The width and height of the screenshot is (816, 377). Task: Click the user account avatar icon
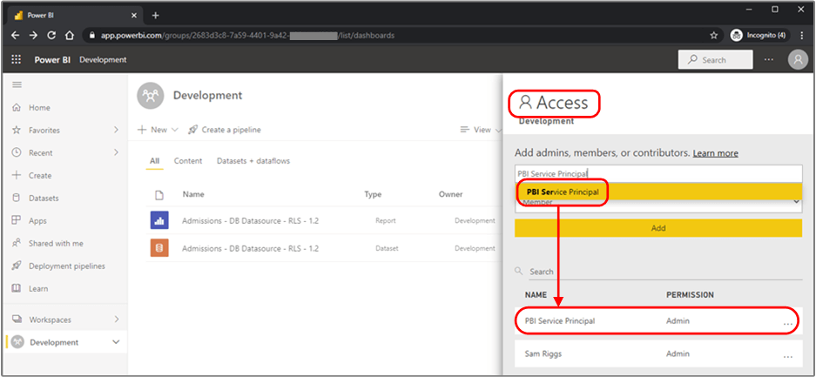tap(798, 60)
